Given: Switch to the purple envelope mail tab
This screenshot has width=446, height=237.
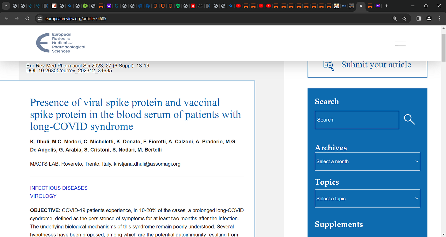Looking at the screenshot, I should pyautogui.click(x=378, y=6).
